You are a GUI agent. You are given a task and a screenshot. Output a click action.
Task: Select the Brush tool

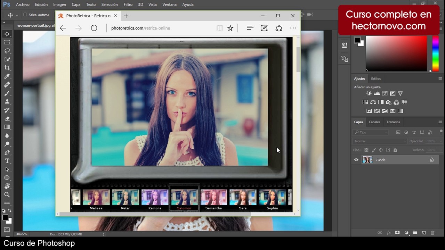pos(7,93)
